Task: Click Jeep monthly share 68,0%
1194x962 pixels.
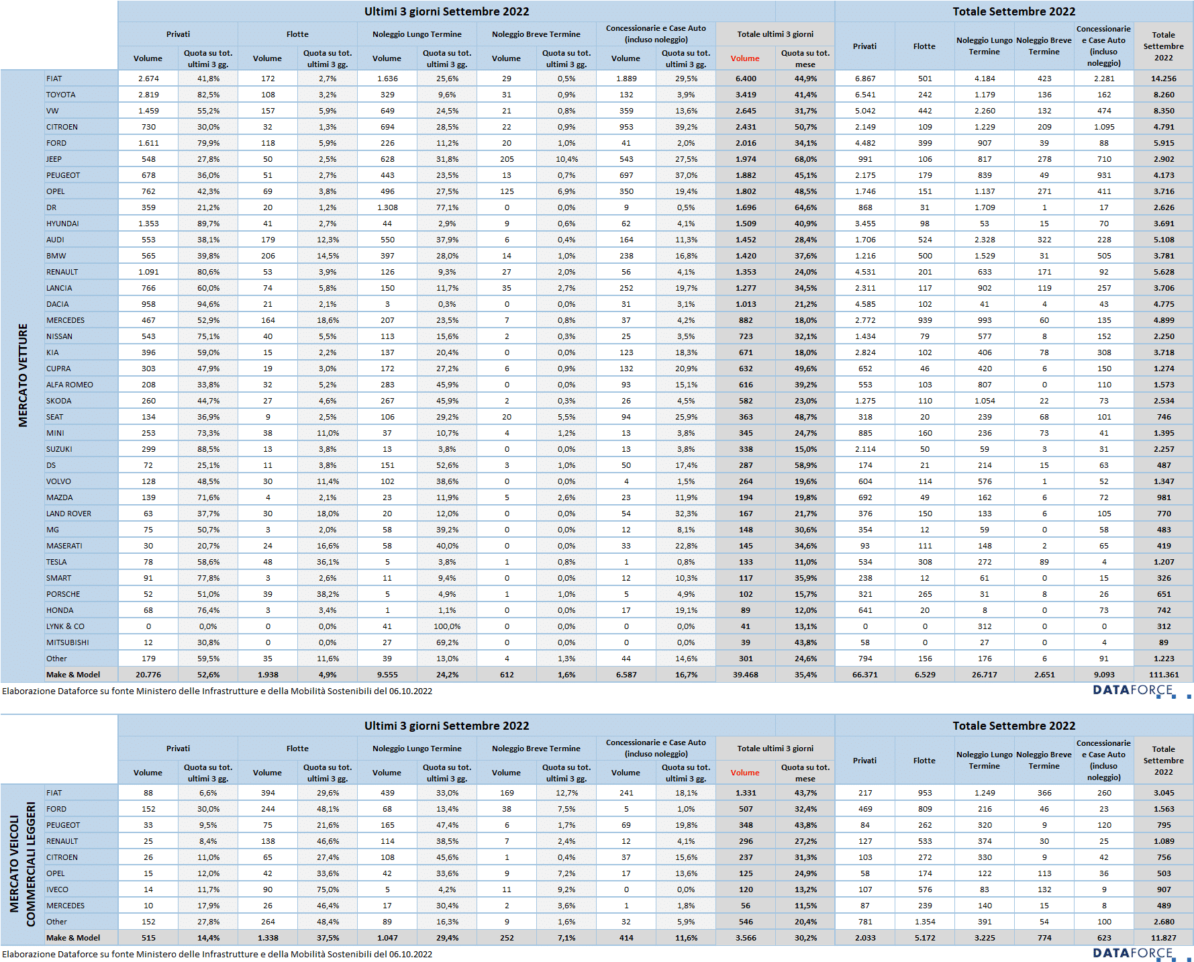Action: (x=805, y=159)
